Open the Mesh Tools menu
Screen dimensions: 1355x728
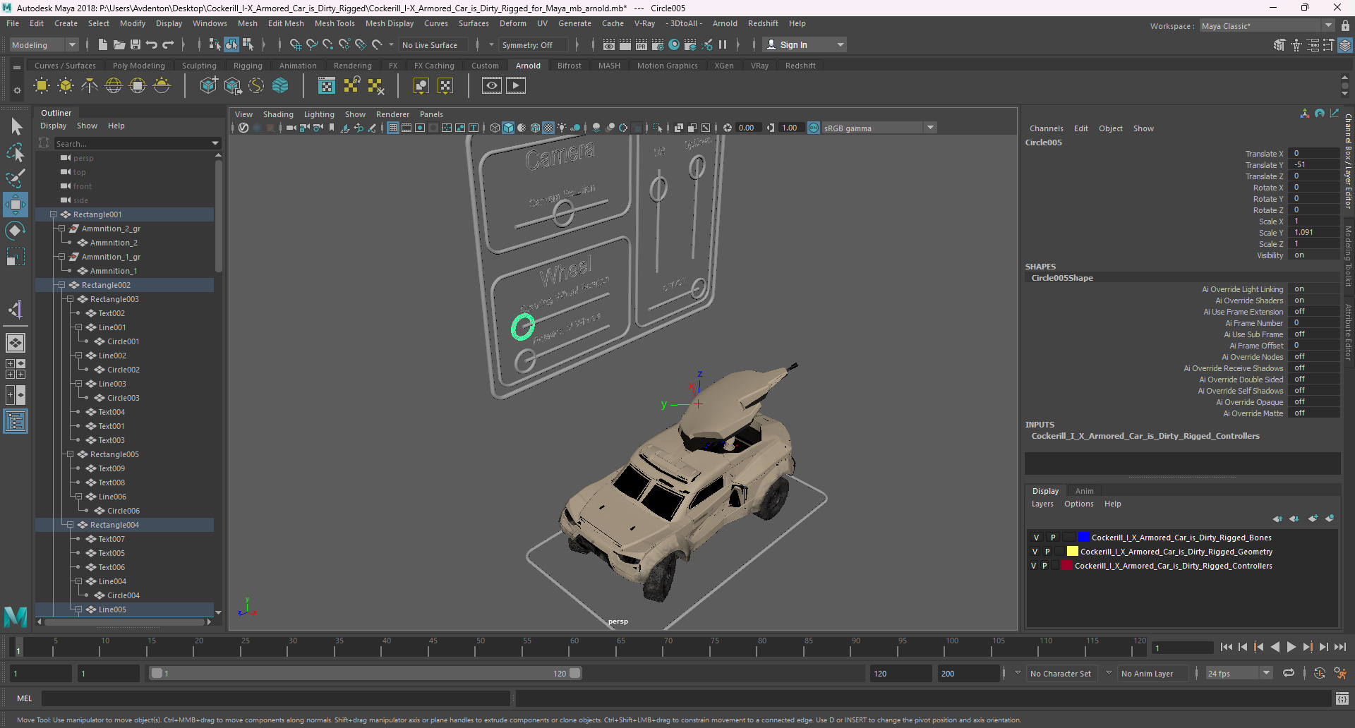point(335,23)
